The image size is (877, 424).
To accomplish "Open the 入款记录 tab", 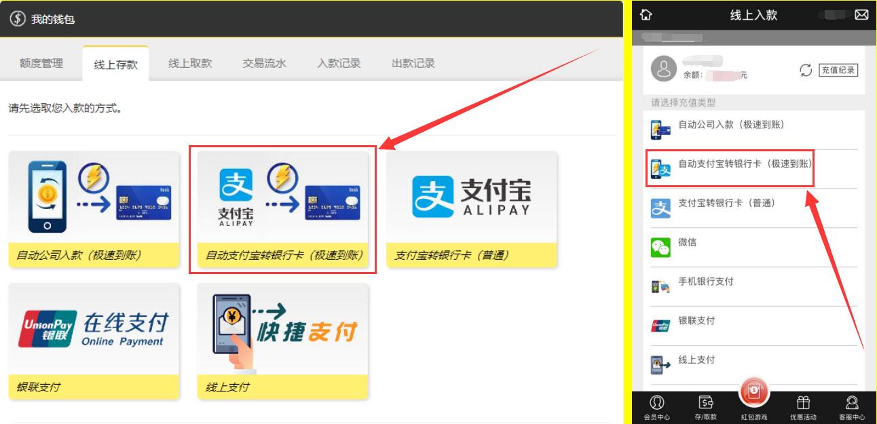I will click(339, 64).
